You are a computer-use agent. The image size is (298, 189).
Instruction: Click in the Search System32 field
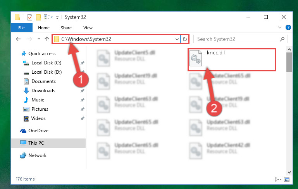click(x=238, y=39)
